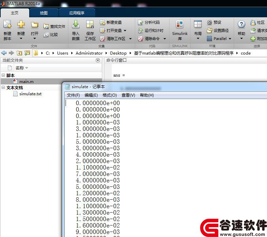The height and width of the screenshot is (237, 267).
Task: Click Administrator in the address path
Action: click(89, 53)
